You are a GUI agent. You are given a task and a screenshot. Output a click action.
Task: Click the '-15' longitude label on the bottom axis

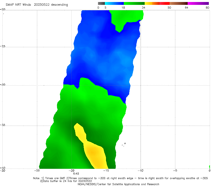click(106, 171)
